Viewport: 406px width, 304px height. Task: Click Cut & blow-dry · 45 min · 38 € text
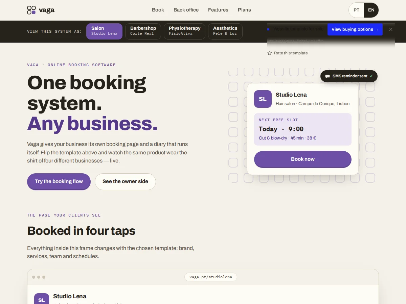click(x=287, y=138)
